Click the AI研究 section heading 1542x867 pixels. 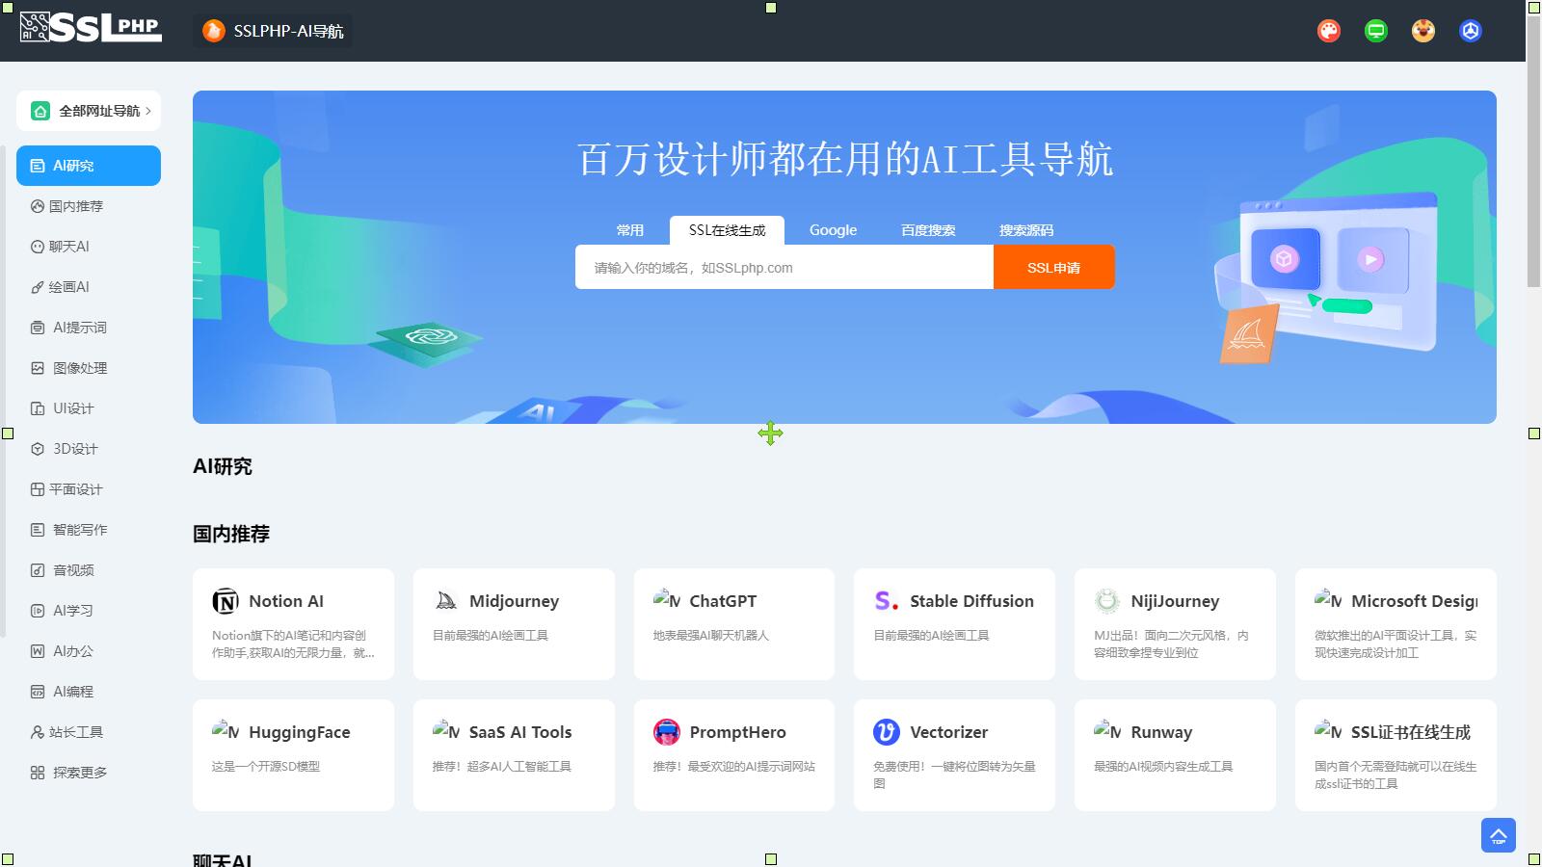(223, 466)
